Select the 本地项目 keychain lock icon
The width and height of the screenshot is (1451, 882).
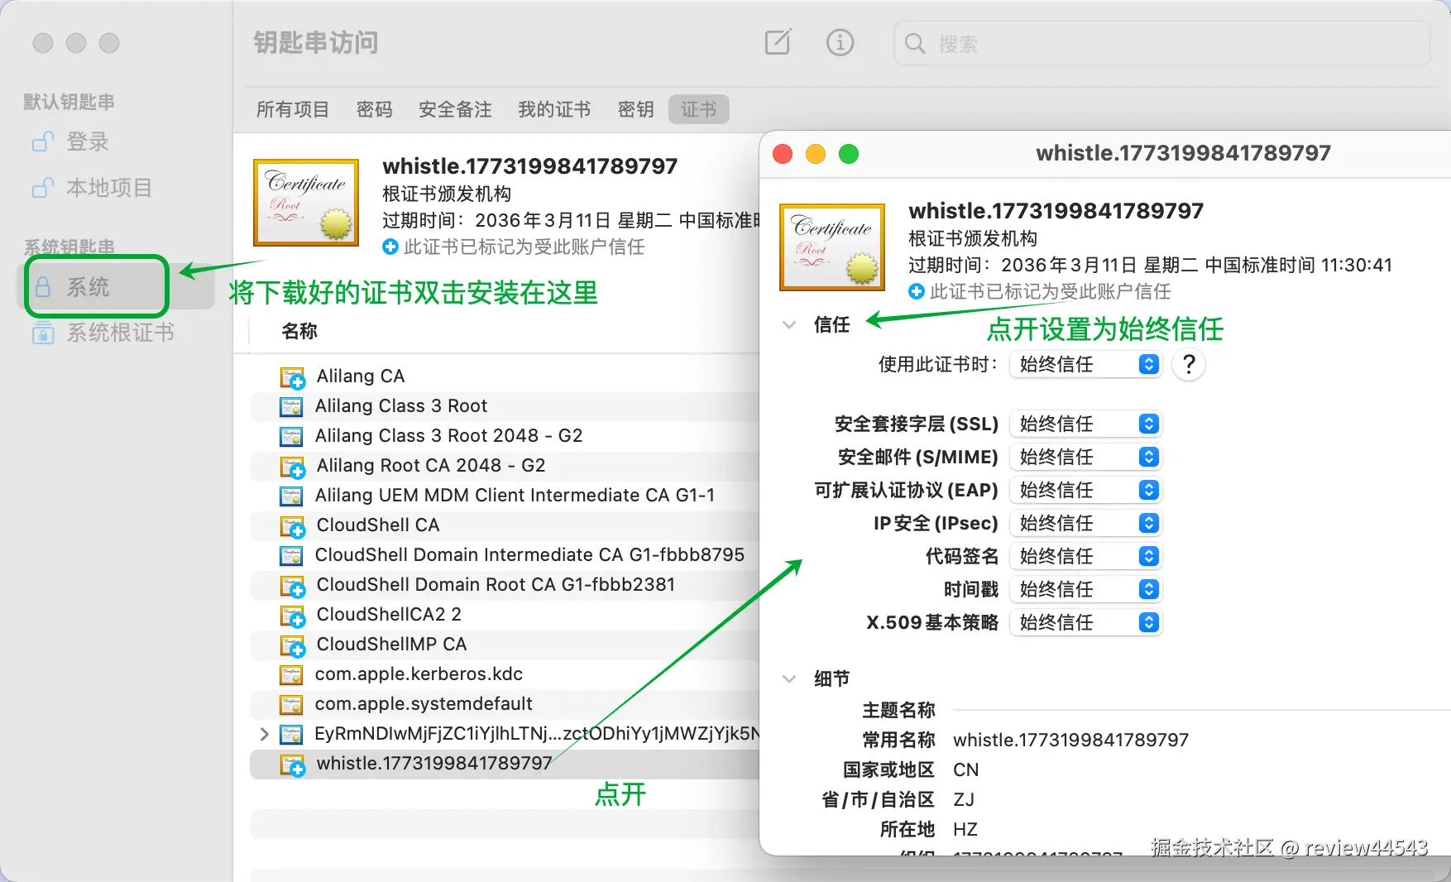(43, 188)
